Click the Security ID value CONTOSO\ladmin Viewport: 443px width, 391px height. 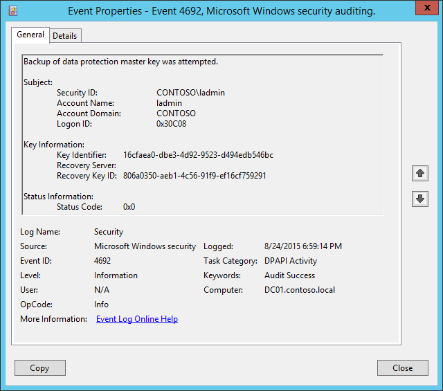tap(190, 93)
